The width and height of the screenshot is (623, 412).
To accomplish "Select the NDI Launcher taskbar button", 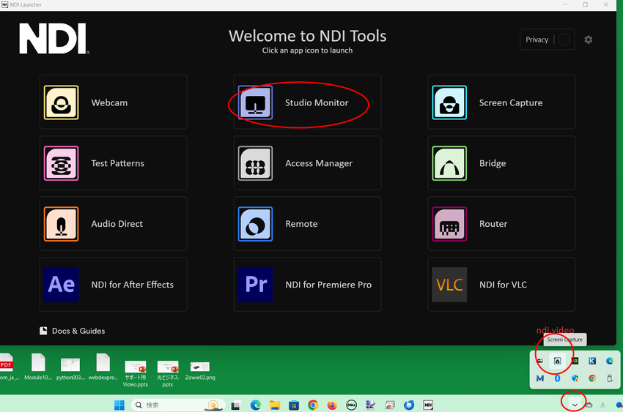I will coord(428,405).
